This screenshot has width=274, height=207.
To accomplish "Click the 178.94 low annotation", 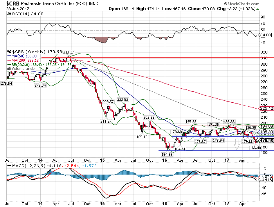I will pos(218,140).
